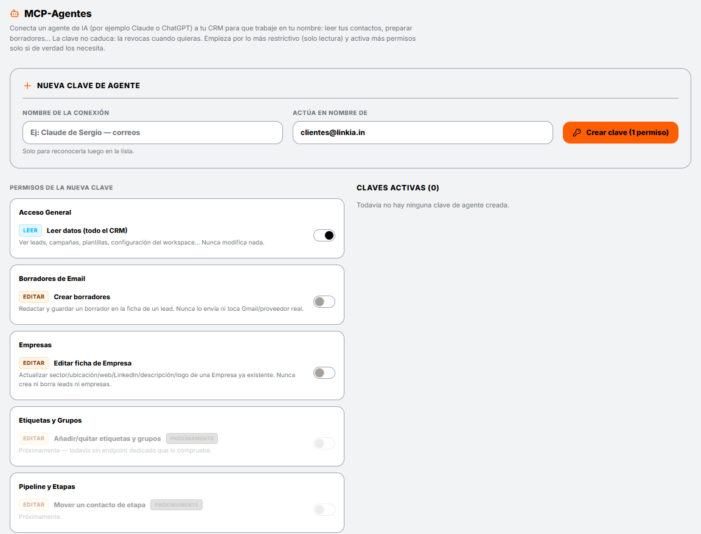
Task: Click the NOMBRE DE LA CONEXIÓN field label
Action: (66, 113)
